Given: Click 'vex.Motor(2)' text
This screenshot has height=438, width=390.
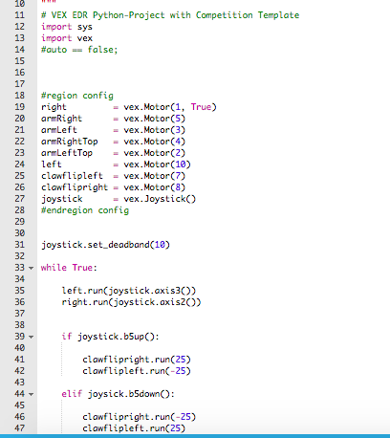Looking at the screenshot, I should pyautogui.click(x=155, y=153).
